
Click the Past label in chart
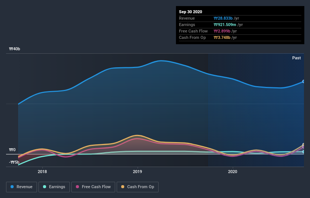click(296, 58)
